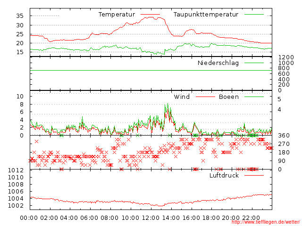Screen dimensions: 302x226
Task: Click the green Niederschlag legend line
Action: point(254,63)
